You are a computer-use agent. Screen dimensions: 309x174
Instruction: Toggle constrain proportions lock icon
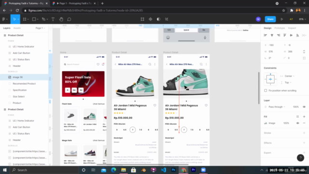click(x=304, y=52)
